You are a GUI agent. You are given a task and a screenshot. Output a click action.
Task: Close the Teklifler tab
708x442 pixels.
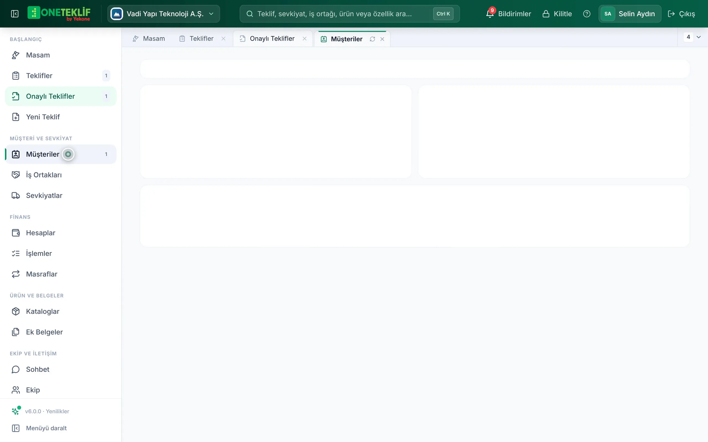pyautogui.click(x=223, y=39)
